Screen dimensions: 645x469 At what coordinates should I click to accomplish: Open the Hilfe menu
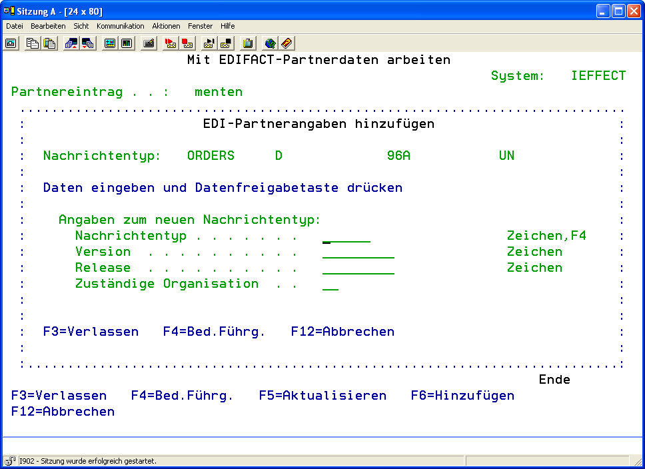point(227,26)
